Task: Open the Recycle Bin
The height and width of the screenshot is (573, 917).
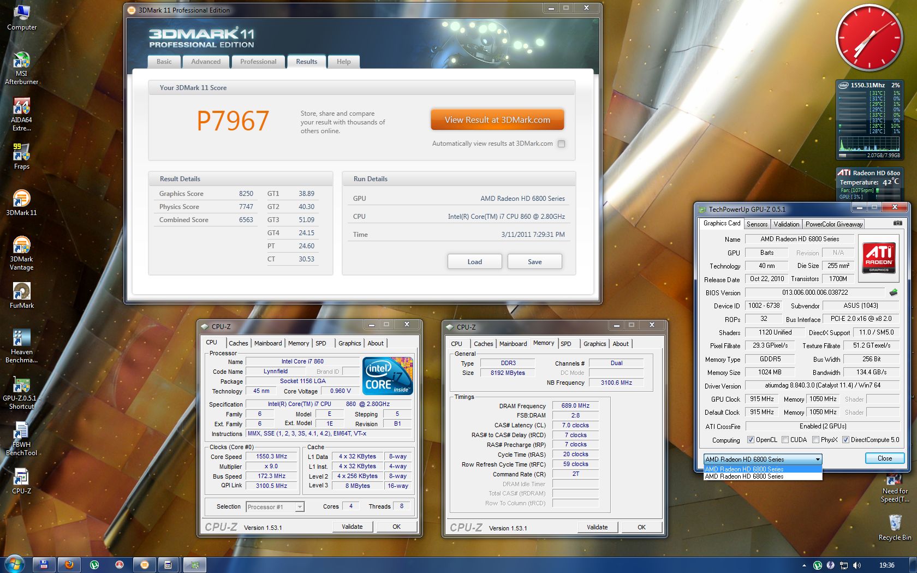Action: (895, 527)
